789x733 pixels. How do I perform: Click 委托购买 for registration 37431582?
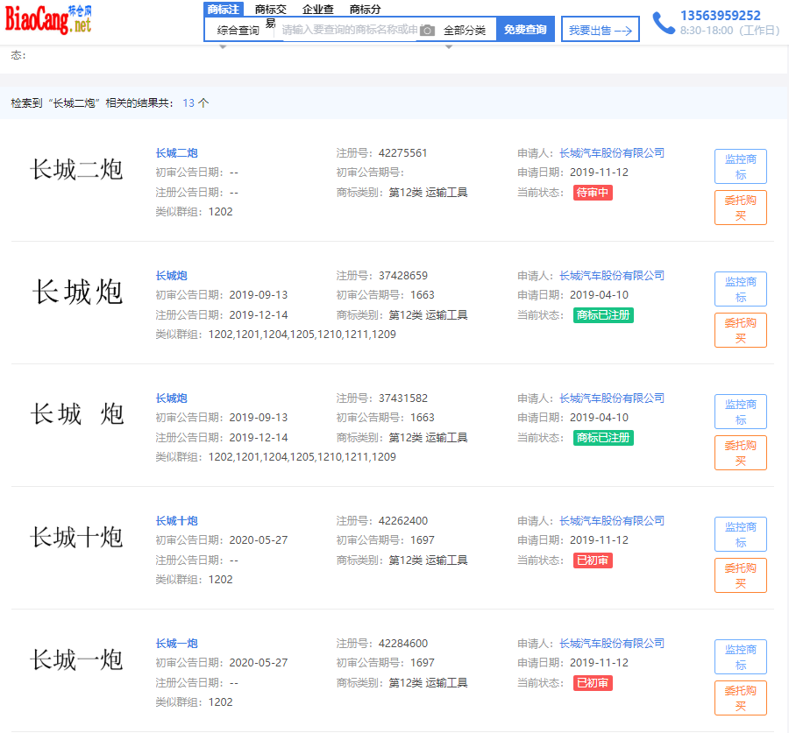click(741, 453)
